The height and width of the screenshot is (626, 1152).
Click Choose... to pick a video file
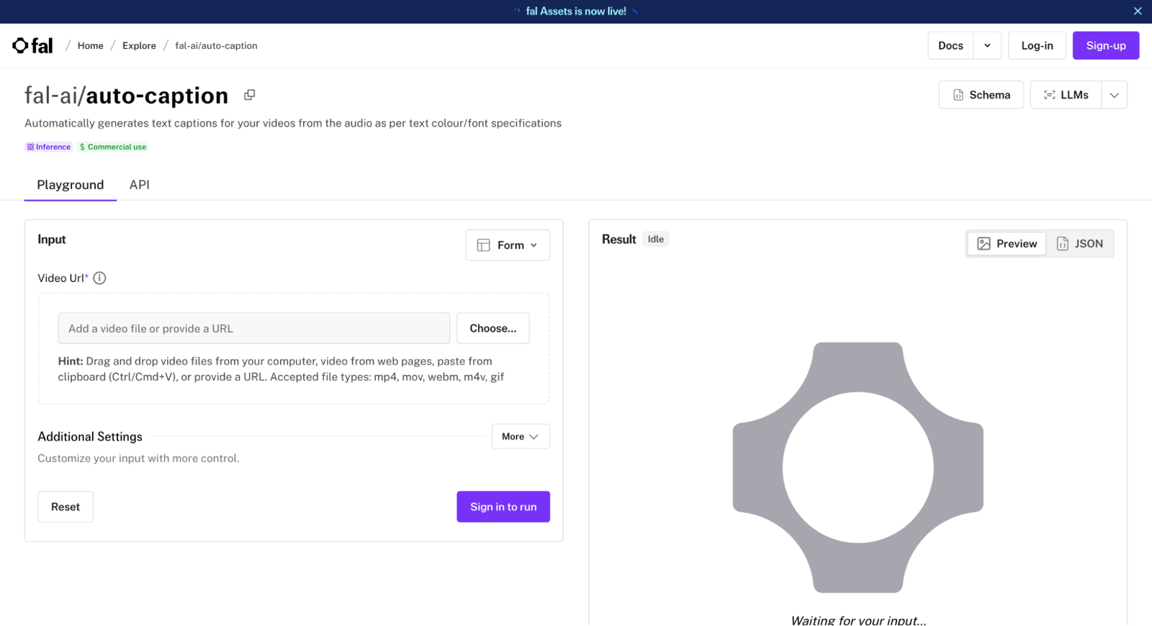(x=493, y=328)
